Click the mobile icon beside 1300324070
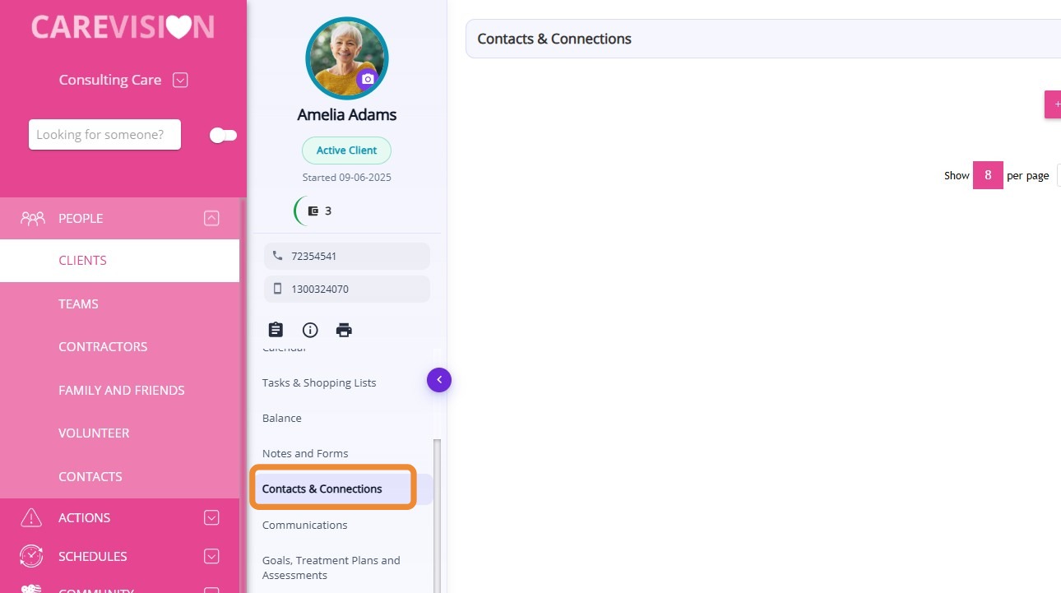 [x=277, y=289]
